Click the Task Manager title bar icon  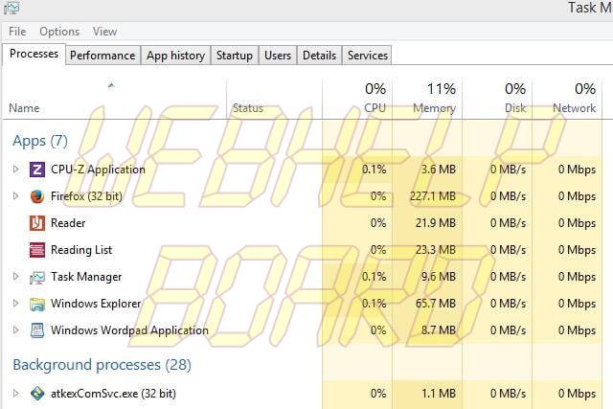(x=11, y=8)
